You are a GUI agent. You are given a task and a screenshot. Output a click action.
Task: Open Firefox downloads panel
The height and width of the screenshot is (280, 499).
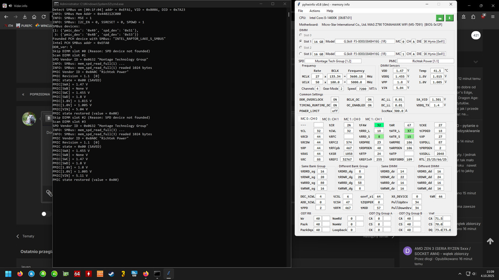pos(25,17)
